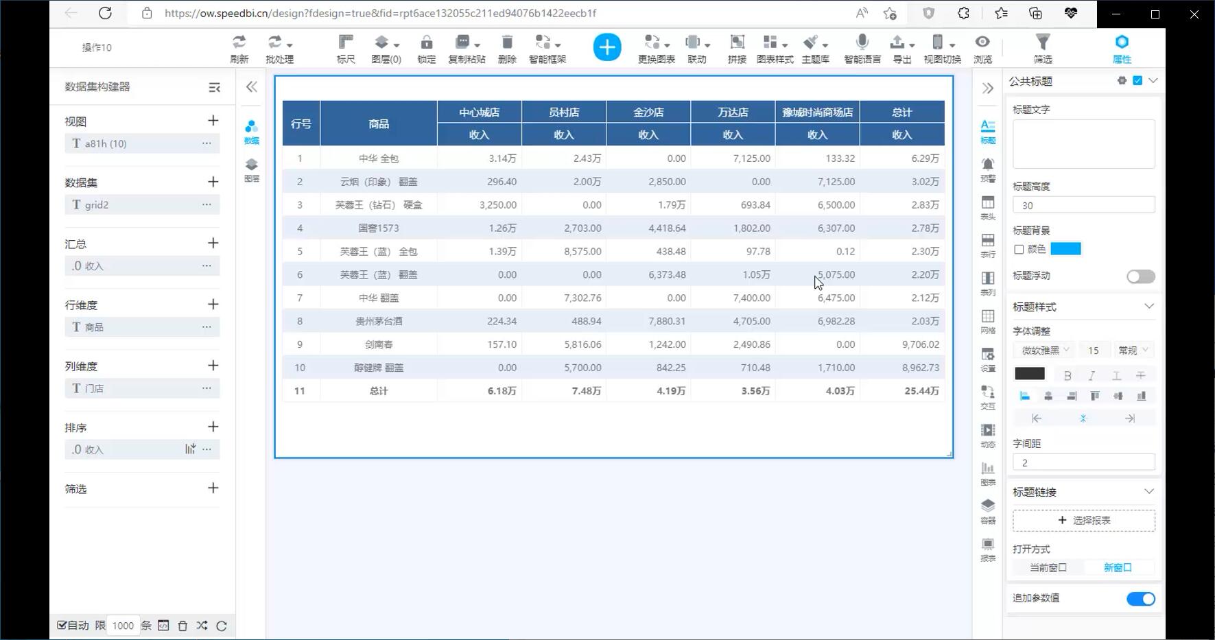Click the blue title background color swatch
The image size is (1215, 640).
pyautogui.click(x=1065, y=249)
